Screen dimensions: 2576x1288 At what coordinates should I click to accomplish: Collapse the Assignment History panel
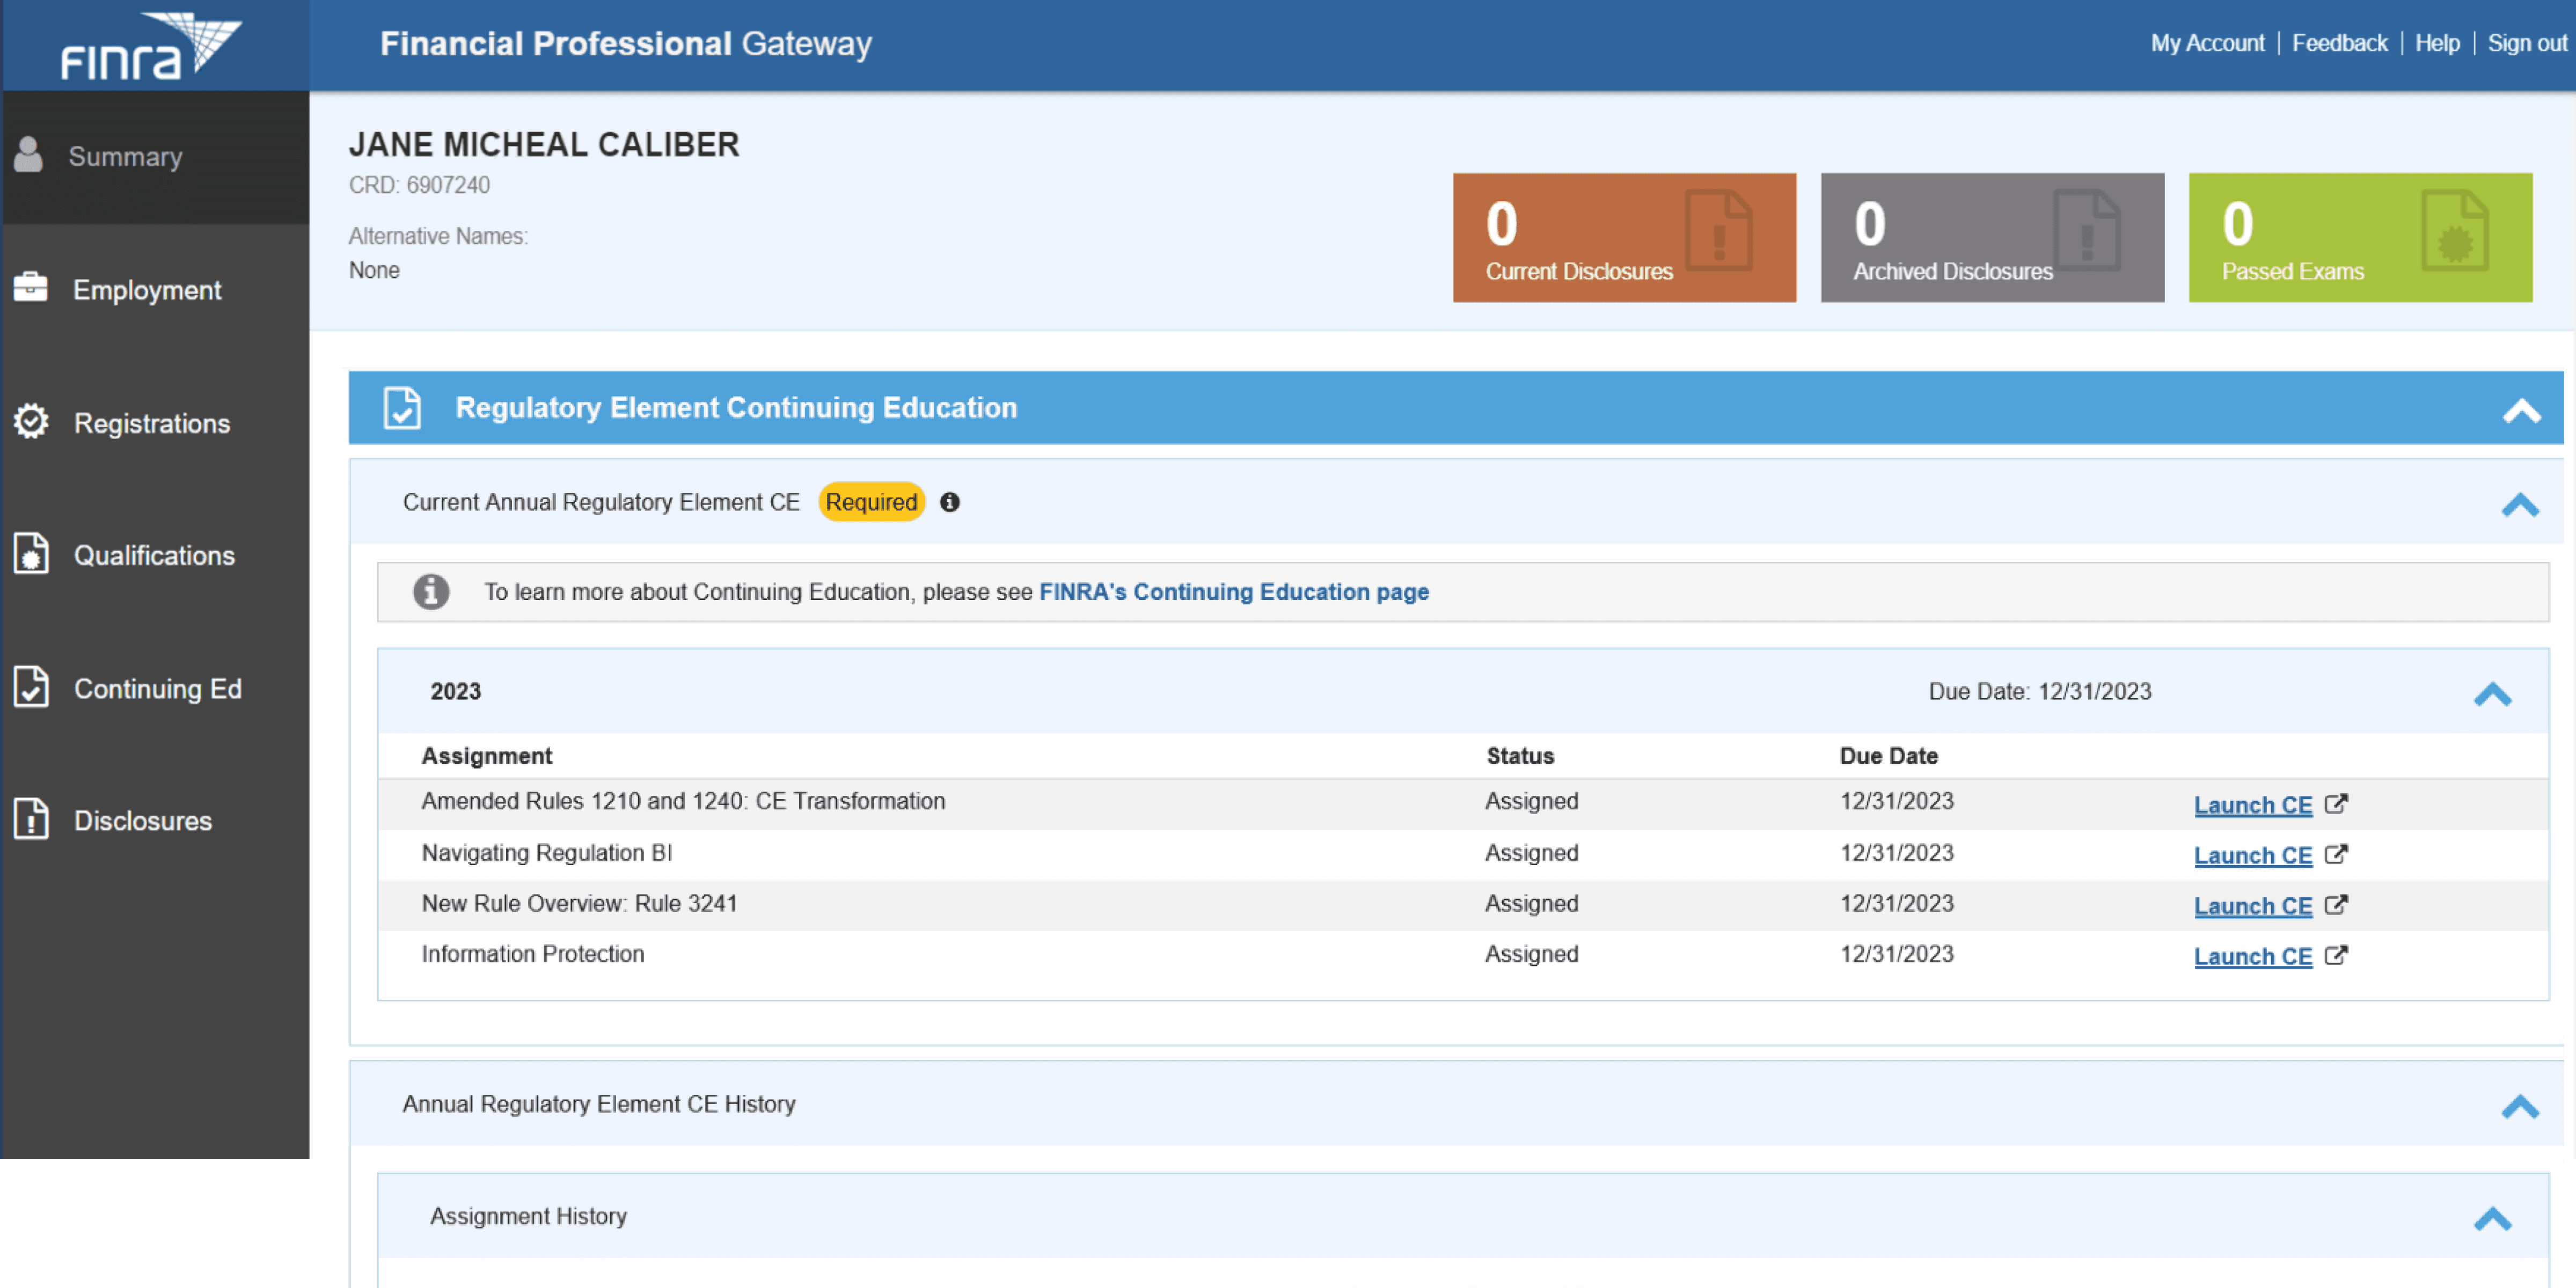pos(2492,1218)
